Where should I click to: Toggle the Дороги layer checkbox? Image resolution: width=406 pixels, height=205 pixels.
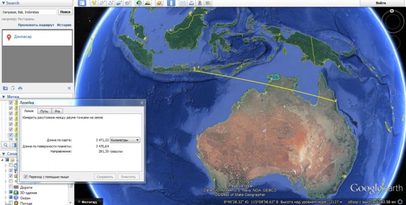[x=11, y=187]
